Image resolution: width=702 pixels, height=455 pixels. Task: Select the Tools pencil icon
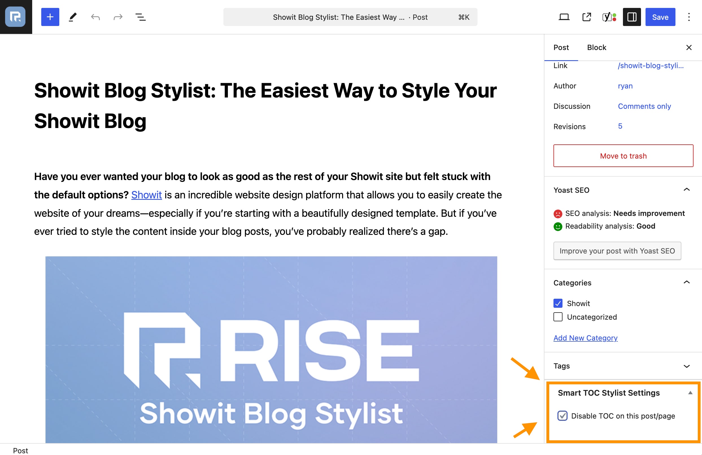(x=73, y=17)
